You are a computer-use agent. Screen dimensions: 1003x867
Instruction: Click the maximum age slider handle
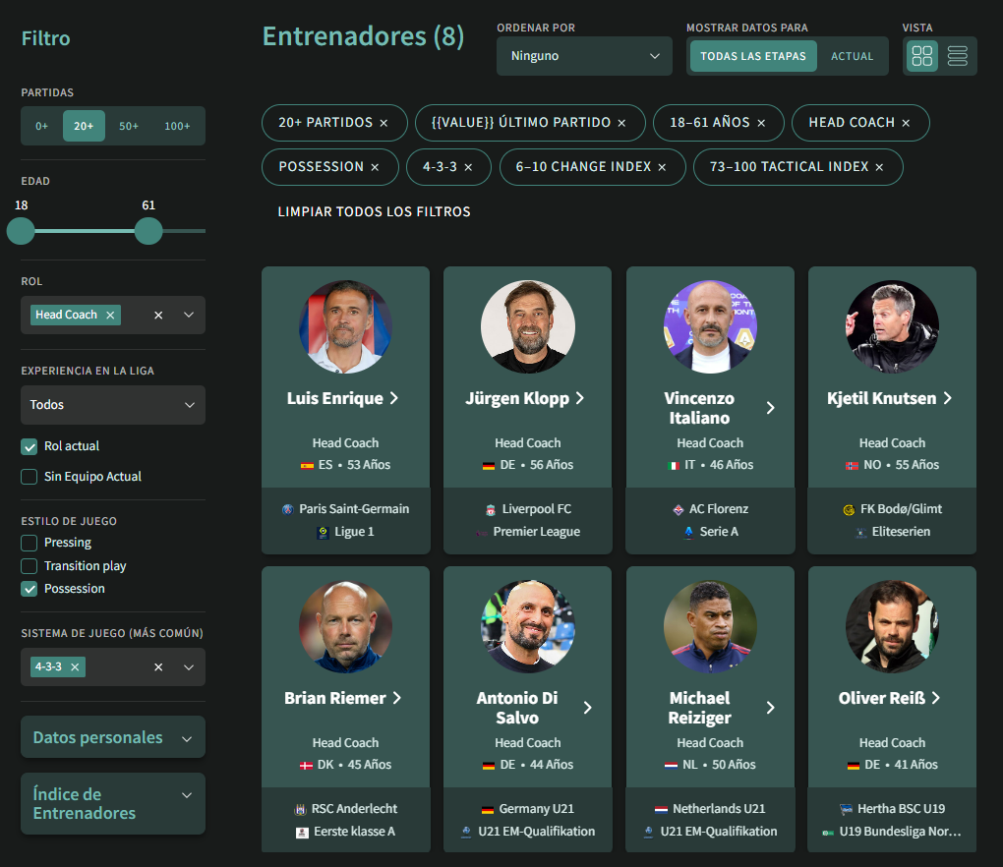click(x=148, y=231)
